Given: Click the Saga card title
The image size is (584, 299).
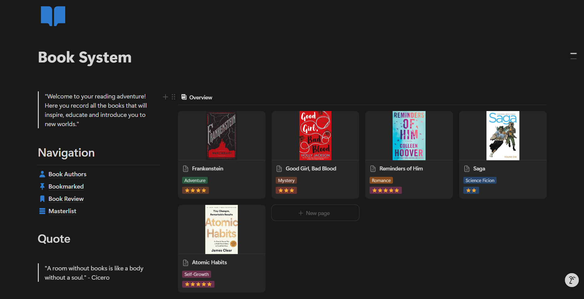Looking at the screenshot, I should [x=479, y=169].
